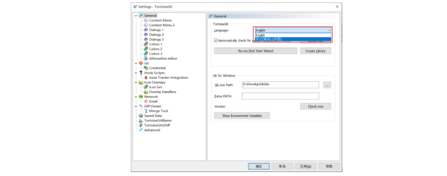
Task: Click the Context Menu page icon
Action: 146,20
